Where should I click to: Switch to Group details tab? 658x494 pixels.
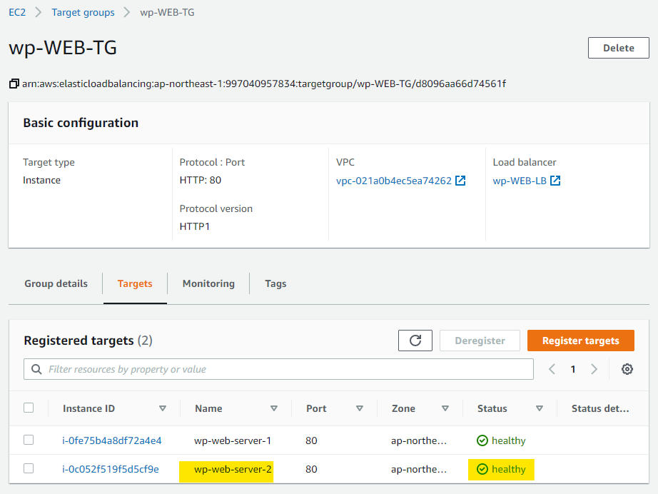56,283
